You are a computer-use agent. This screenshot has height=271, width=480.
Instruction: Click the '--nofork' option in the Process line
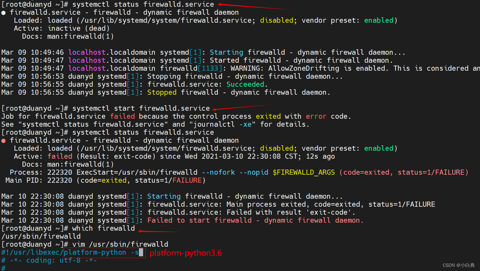[x=218, y=172]
